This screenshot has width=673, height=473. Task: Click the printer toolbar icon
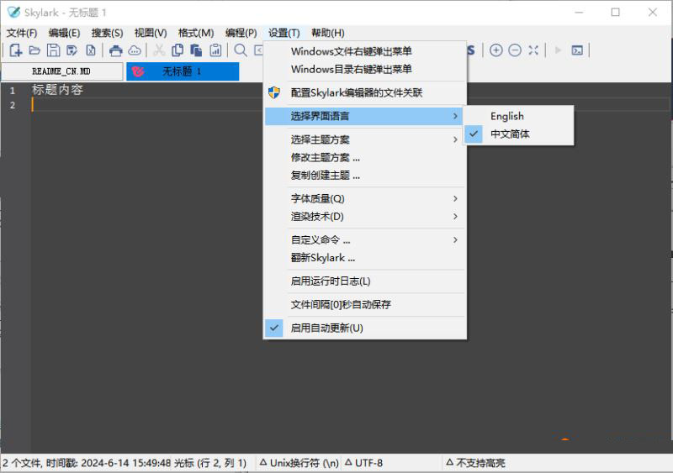115,50
